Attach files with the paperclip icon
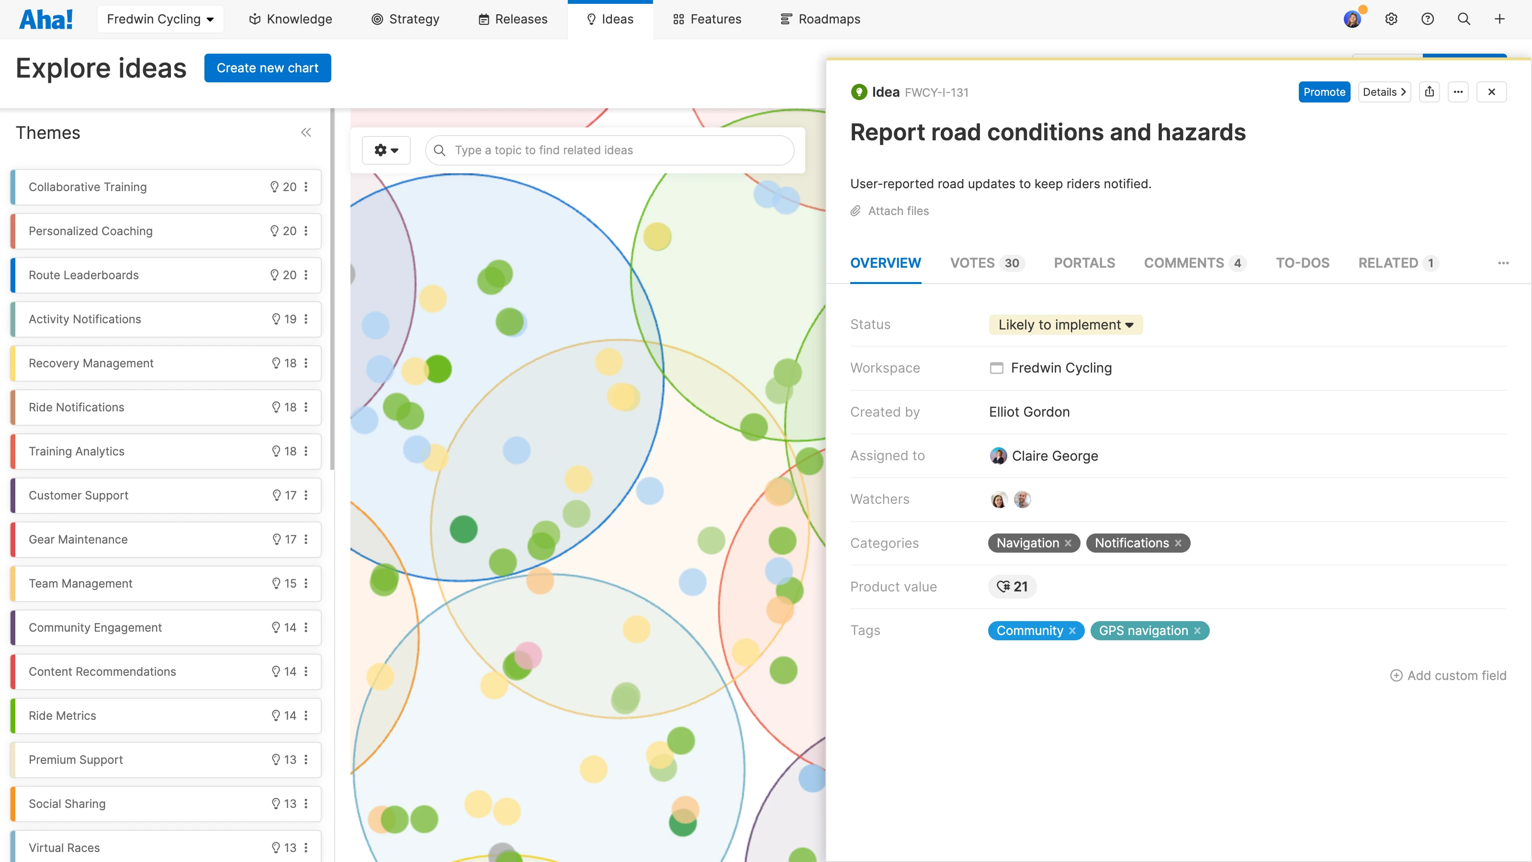 pos(856,211)
